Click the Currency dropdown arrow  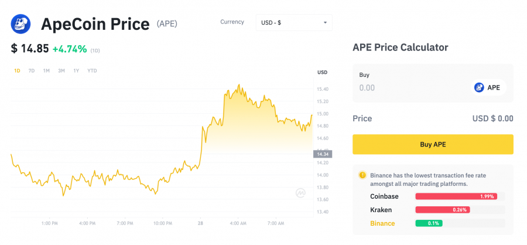[x=325, y=22]
